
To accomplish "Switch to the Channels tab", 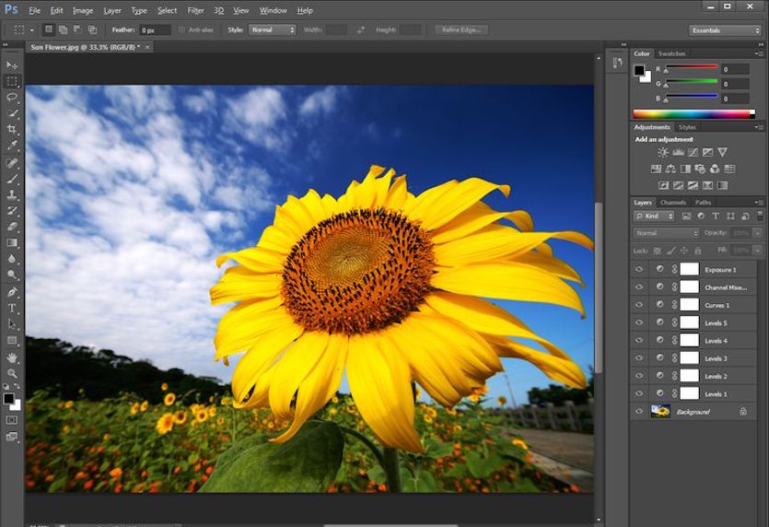I will (x=672, y=202).
